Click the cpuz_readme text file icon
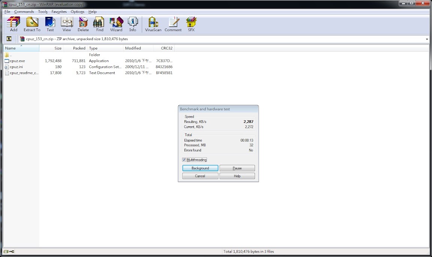This screenshot has height=257, width=432. click(x=7, y=73)
